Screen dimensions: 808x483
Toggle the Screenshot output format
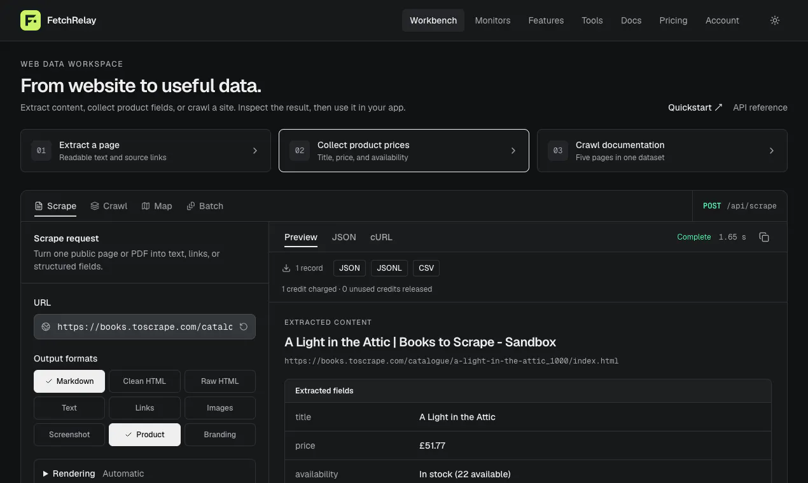click(x=69, y=435)
